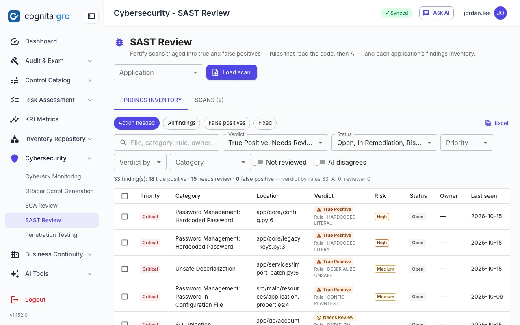Image resolution: width=520 pixels, height=325 pixels.
Task: Check the app/core/config.py:6 finding row
Action: pos(125,217)
